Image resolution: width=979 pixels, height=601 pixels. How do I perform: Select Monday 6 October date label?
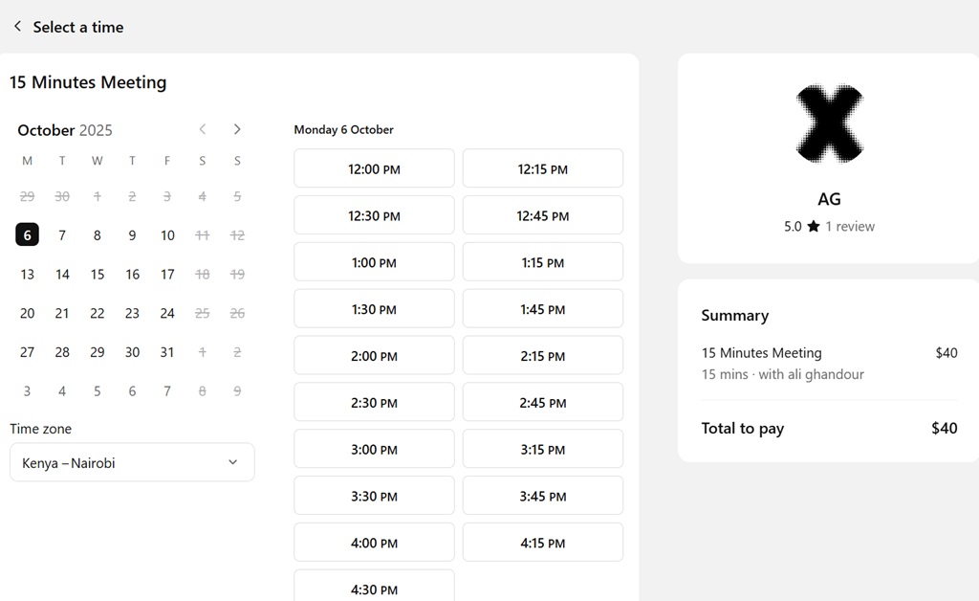pos(343,129)
